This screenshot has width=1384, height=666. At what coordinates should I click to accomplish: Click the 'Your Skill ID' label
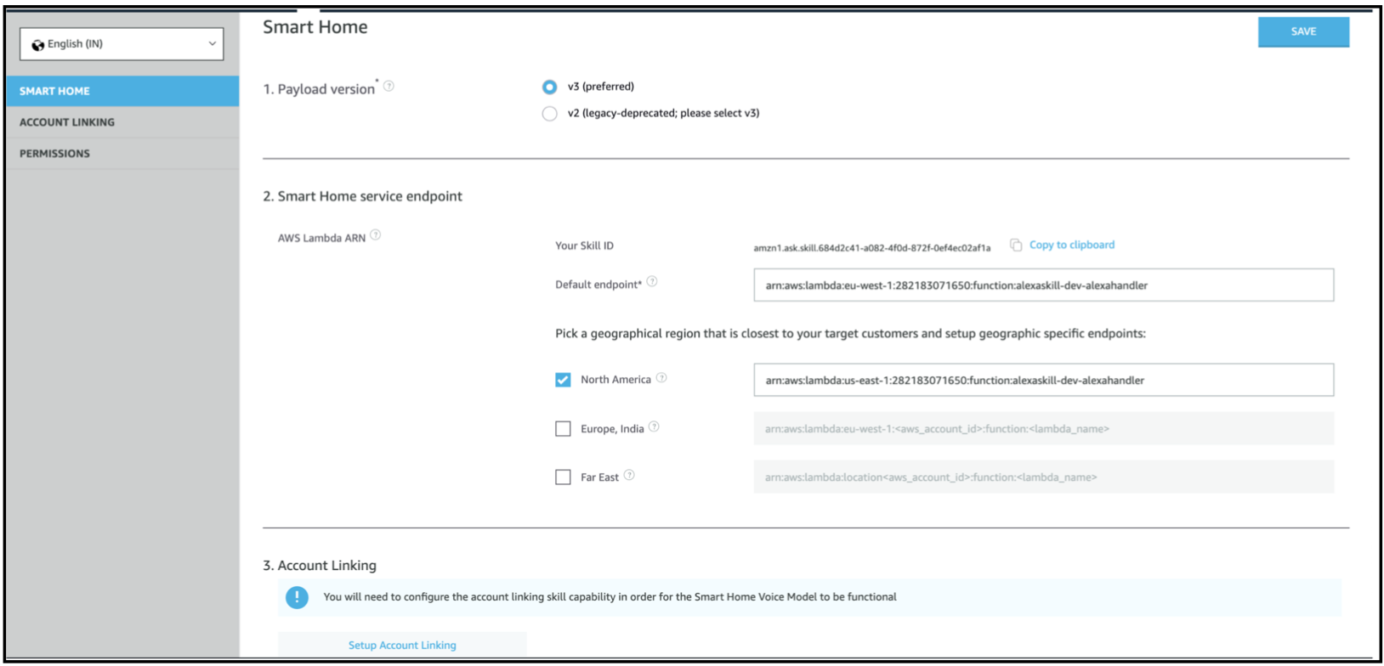pos(584,246)
